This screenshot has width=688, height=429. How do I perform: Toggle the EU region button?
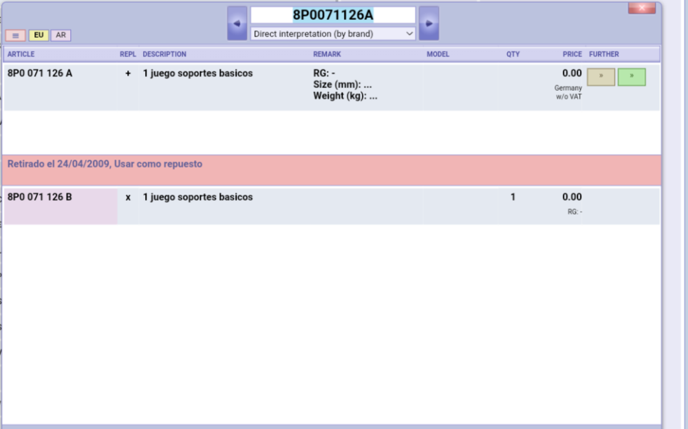[x=39, y=35]
